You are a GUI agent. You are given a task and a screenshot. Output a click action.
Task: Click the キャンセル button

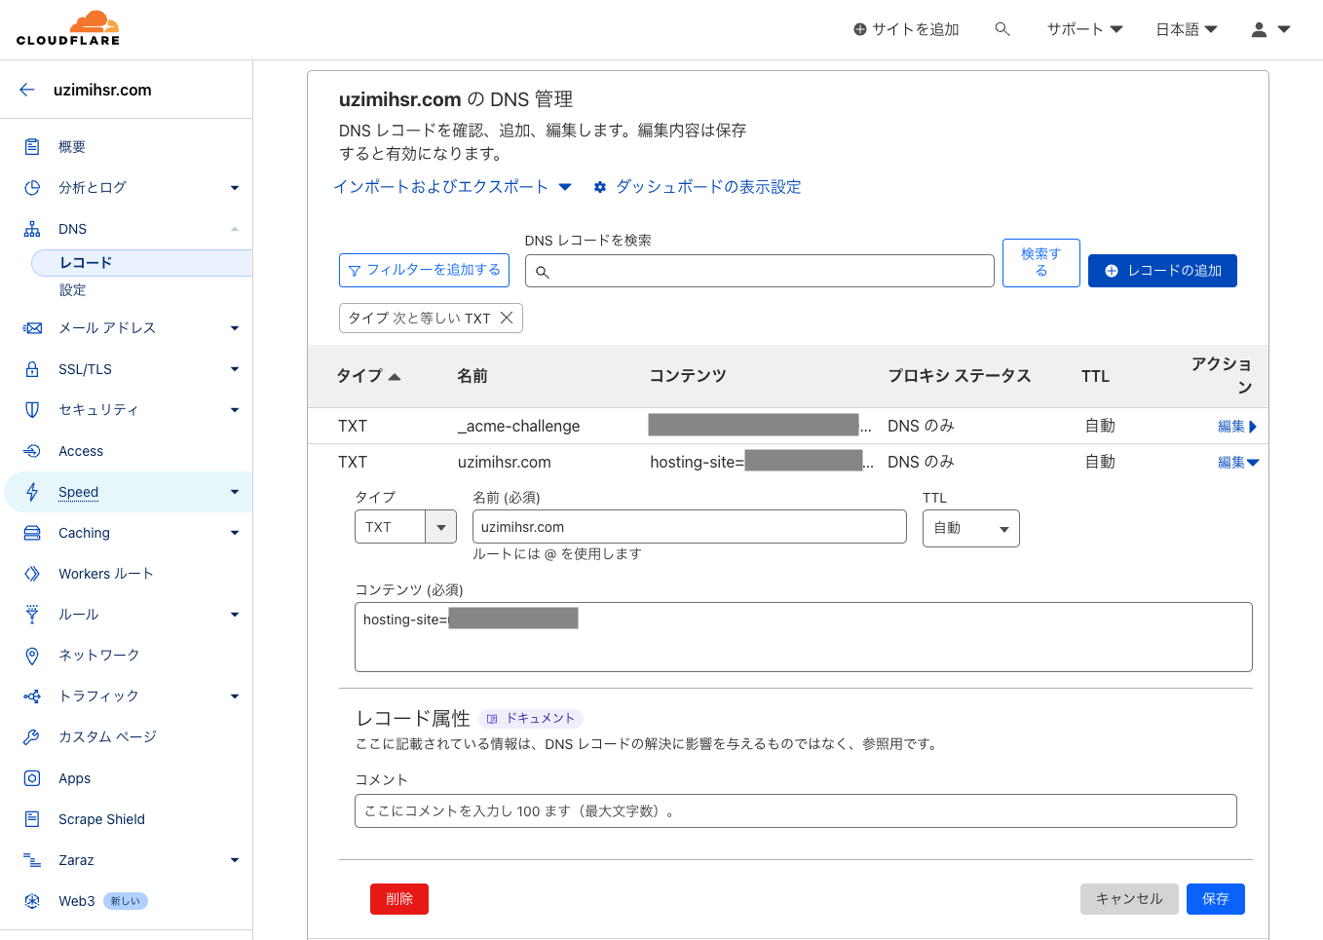click(x=1129, y=899)
